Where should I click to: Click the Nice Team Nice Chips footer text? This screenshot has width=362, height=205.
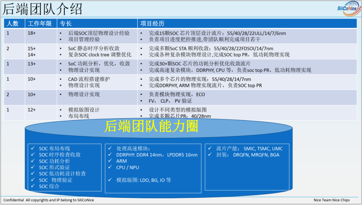pyautogui.click(x=332, y=200)
